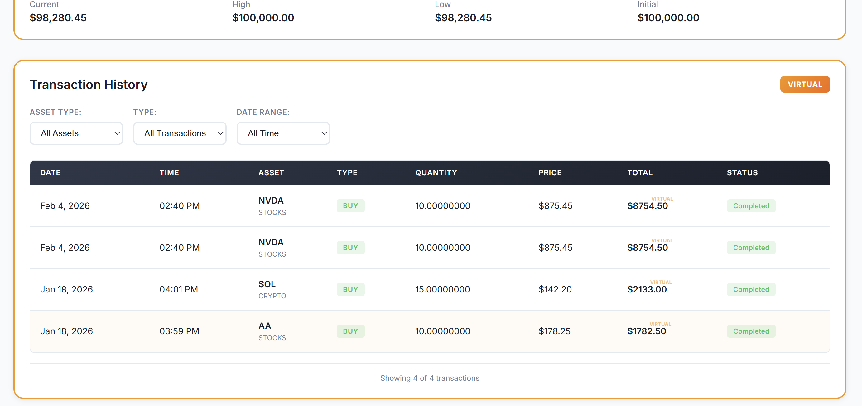Click Completed status in AA row
This screenshot has width=862, height=406.
(751, 331)
